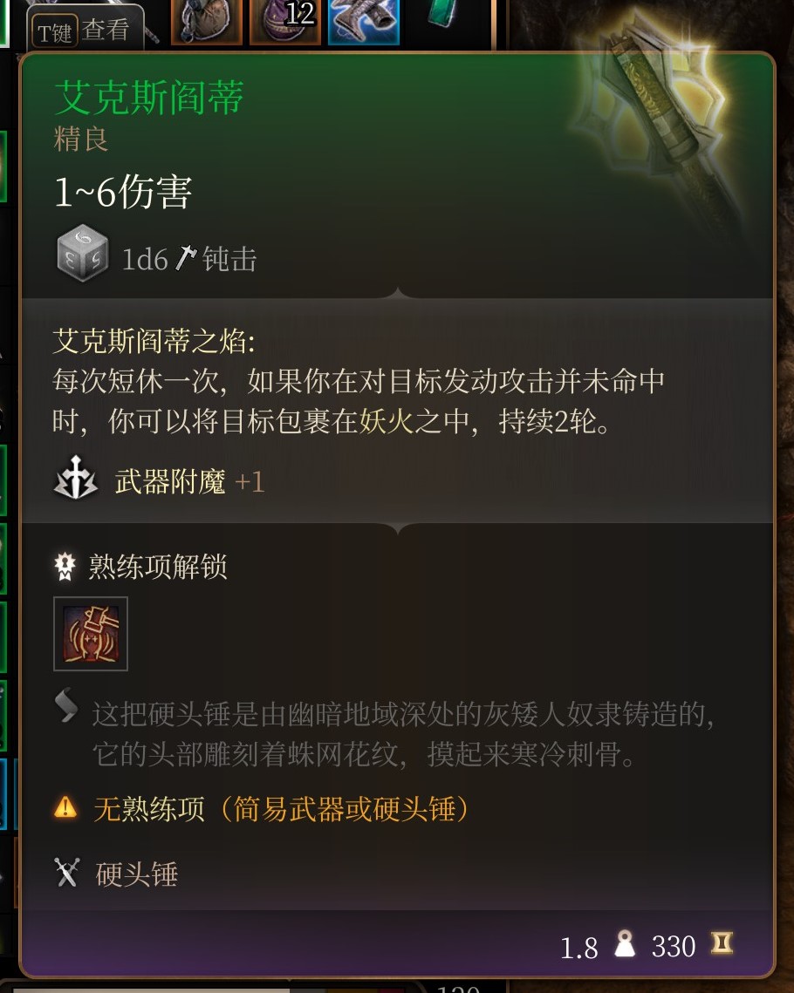This screenshot has height=993, width=794.
Task: Click the 熟练项解锁 badge icon
Action: [65, 566]
